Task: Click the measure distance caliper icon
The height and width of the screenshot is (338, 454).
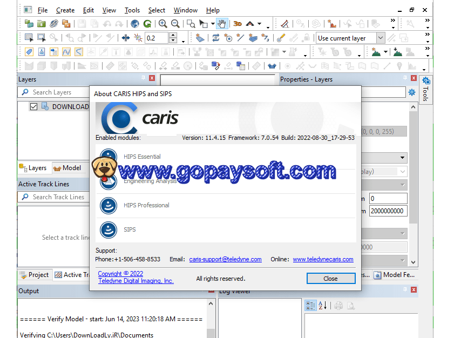Action: [284, 24]
